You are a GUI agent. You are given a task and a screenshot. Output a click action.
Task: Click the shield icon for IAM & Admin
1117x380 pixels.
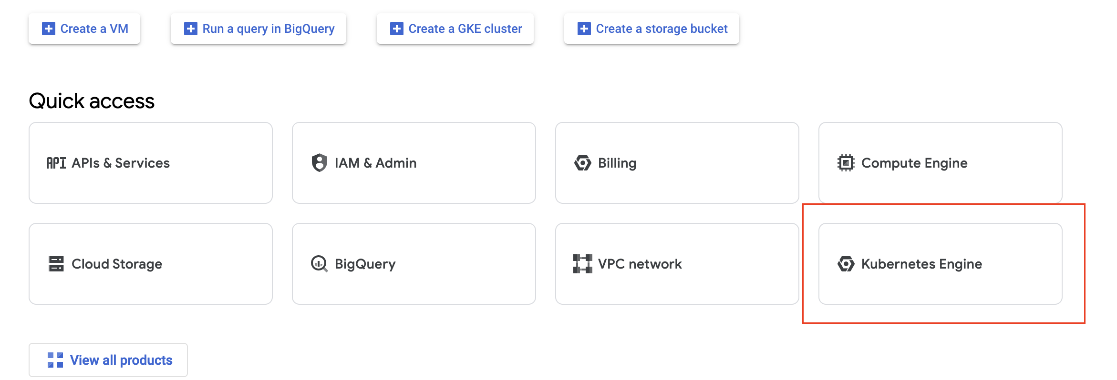pyautogui.click(x=319, y=163)
